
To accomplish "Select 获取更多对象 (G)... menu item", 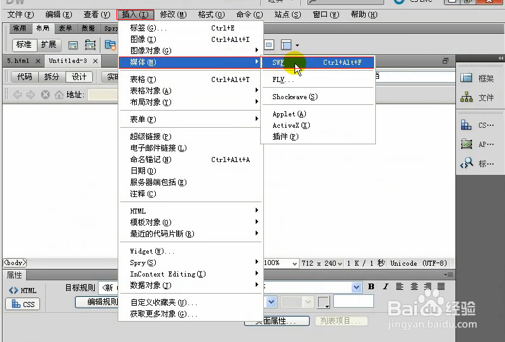I will click(x=190, y=313).
